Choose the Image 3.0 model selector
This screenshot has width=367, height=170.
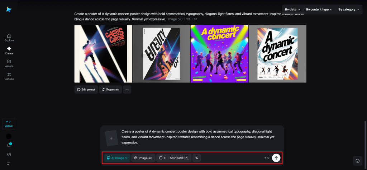click(x=143, y=158)
